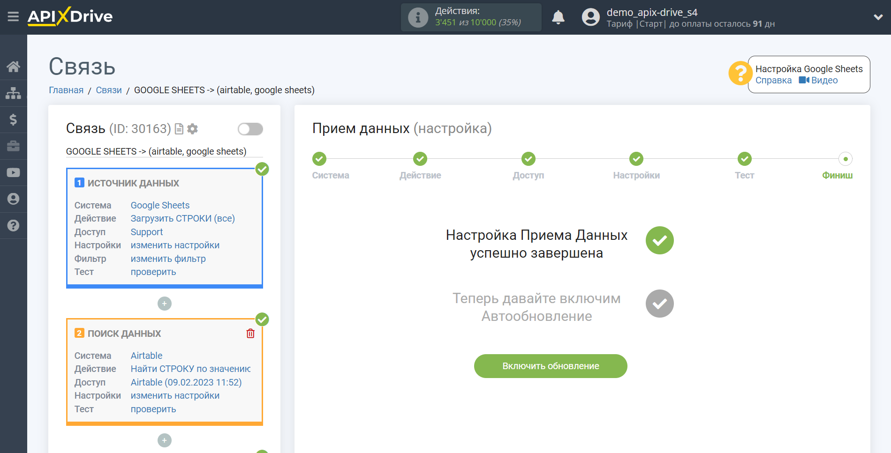Open billing dollar sidebar icon
Viewport: 891px width, 453px height.
pyautogui.click(x=13, y=119)
